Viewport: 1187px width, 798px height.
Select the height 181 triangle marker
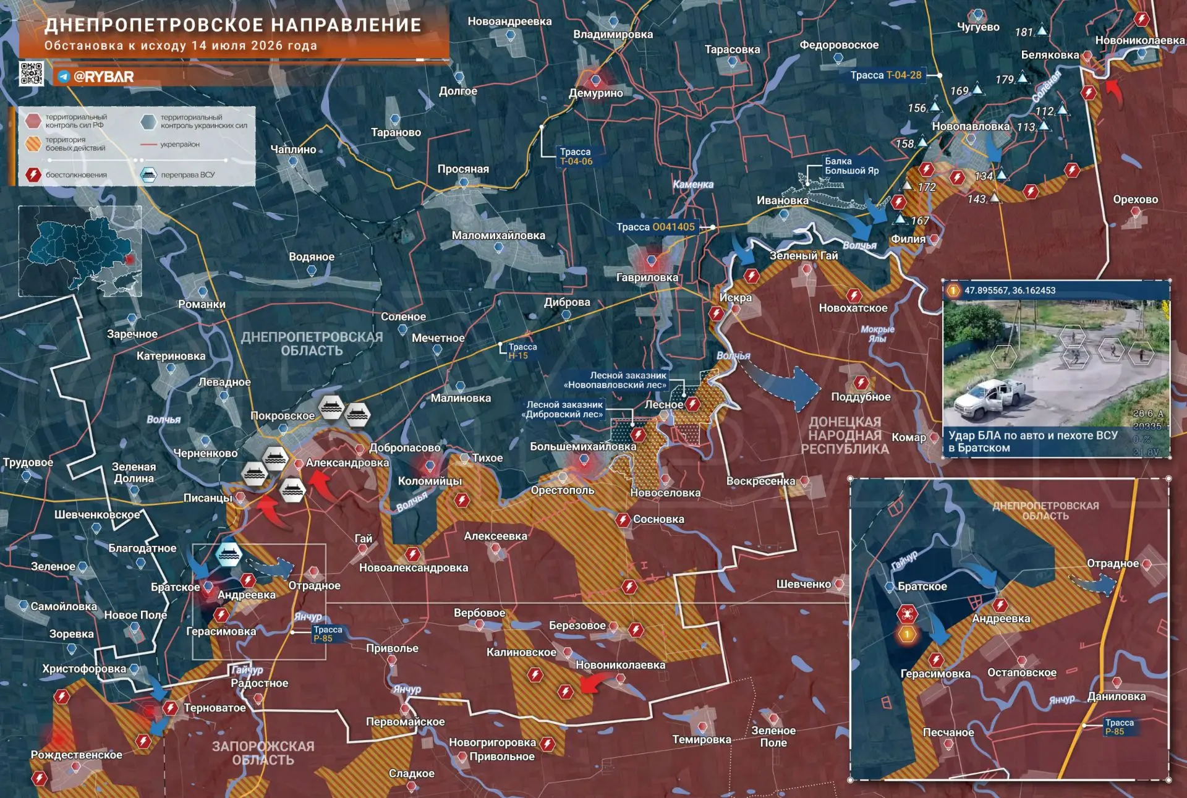pos(1042,30)
